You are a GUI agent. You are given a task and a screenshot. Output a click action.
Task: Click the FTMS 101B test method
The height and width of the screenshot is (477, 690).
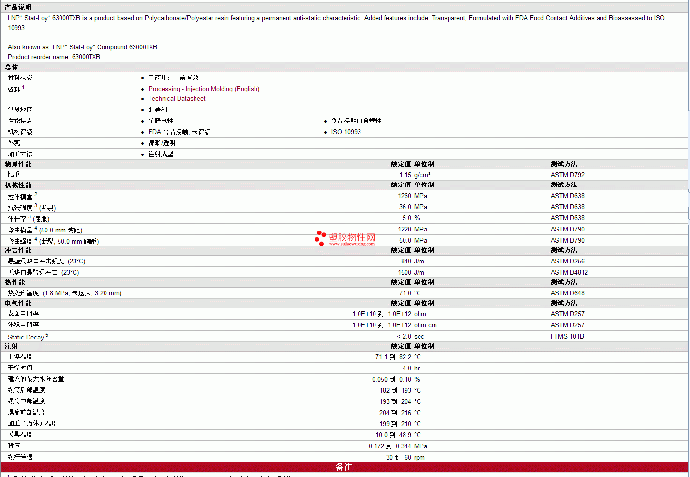tap(567, 337)
